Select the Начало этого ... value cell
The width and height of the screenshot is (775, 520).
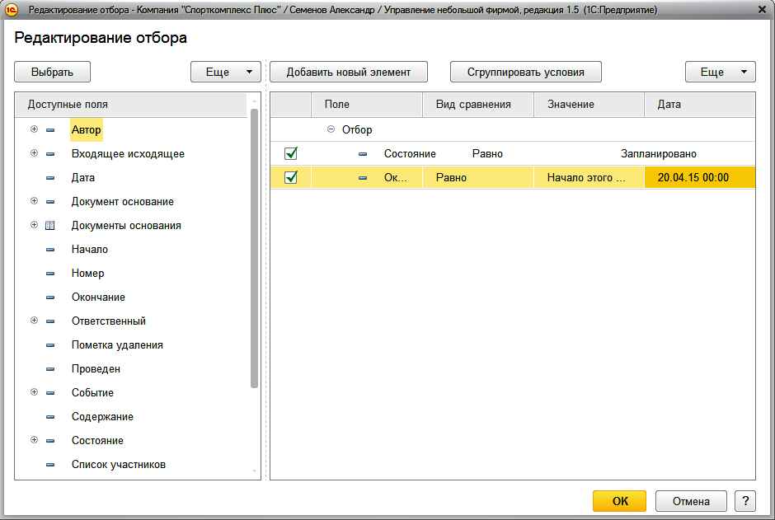589,178
